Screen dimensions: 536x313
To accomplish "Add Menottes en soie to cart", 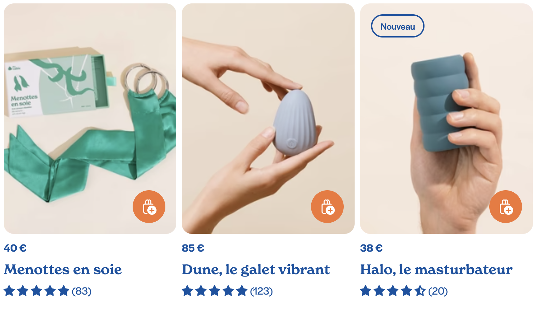I will click(149, 207).
